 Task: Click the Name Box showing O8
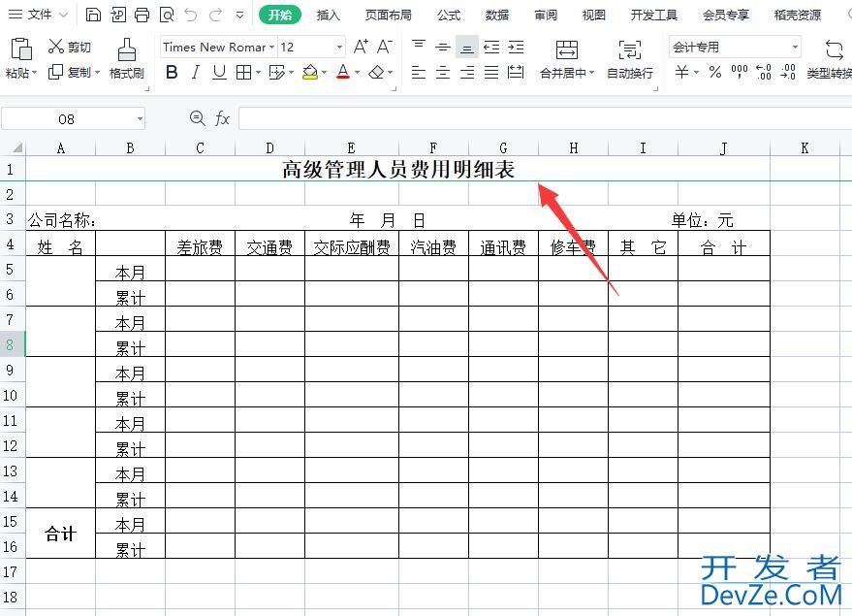67,119
